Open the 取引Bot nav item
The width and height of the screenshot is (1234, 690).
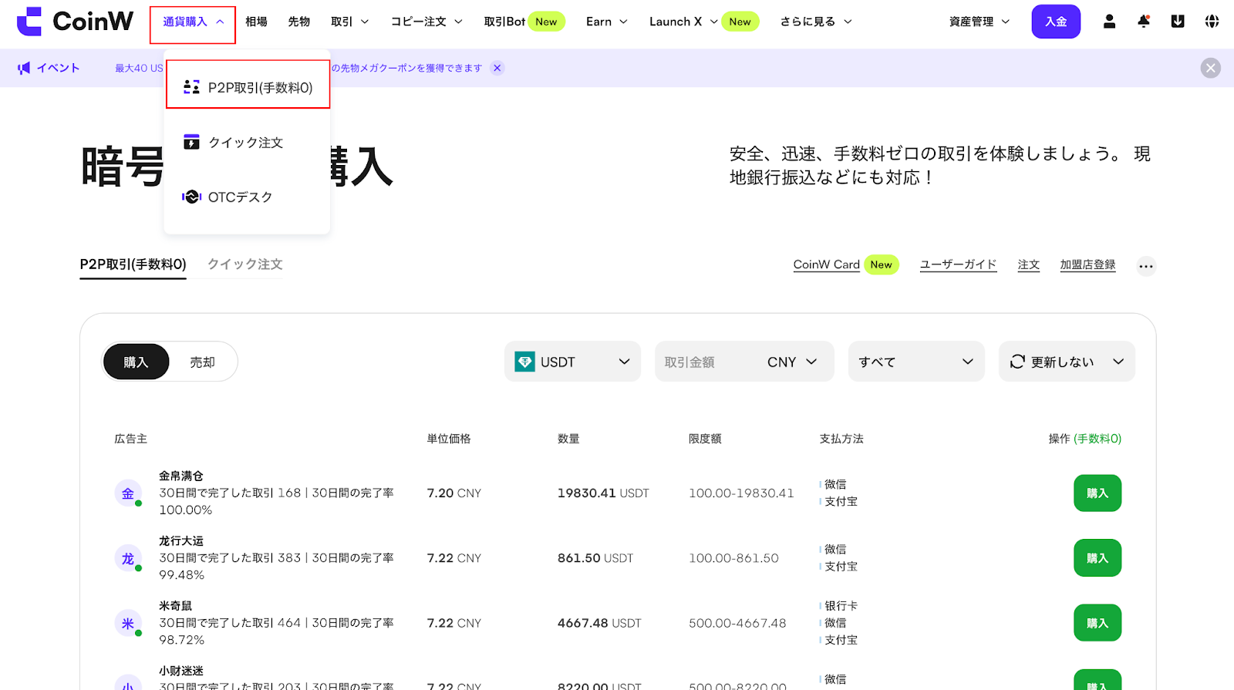[524, 22]
